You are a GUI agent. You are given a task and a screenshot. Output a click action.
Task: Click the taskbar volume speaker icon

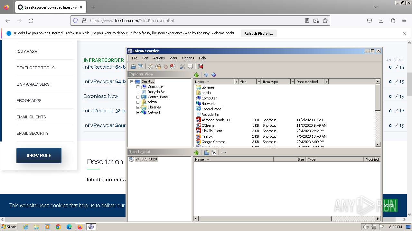(366, 227)
